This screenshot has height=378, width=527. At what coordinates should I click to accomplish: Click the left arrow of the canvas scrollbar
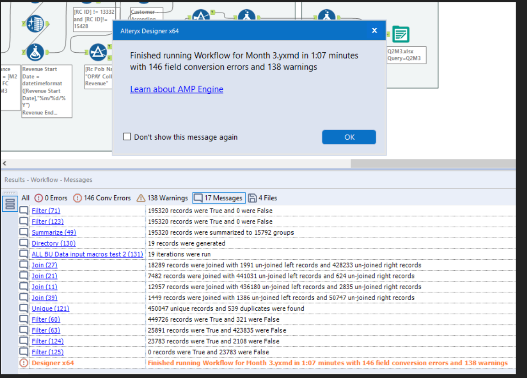click(4, 163)
